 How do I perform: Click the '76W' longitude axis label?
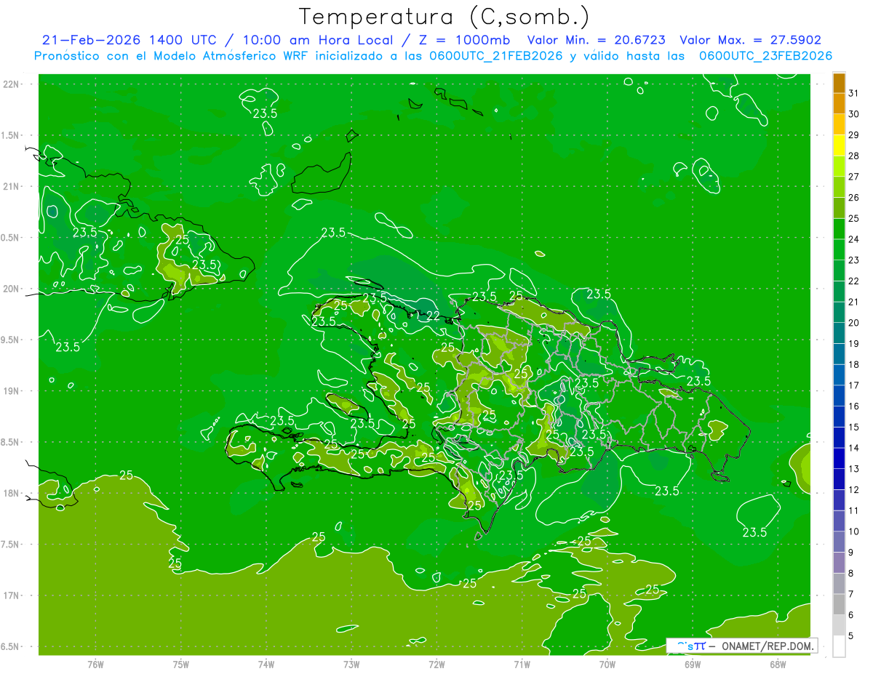[96, 664]
